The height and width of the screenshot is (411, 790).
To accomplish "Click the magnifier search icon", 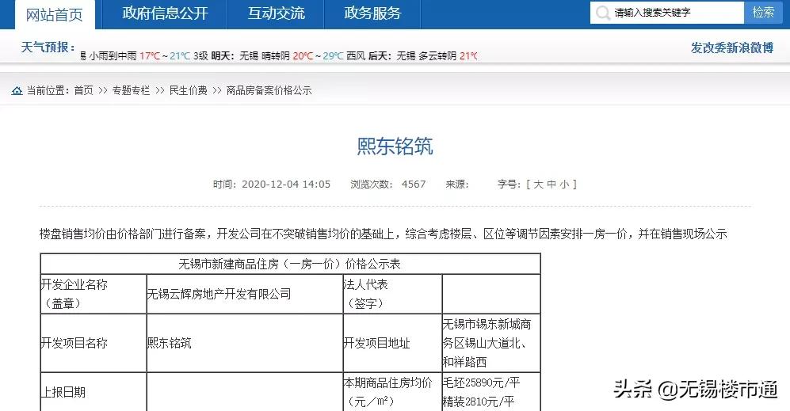I will pos(602,13).
